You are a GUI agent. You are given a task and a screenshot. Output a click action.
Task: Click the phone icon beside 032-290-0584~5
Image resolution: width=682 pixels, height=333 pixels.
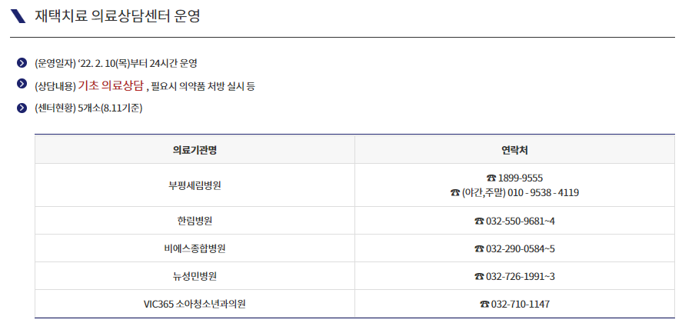click(x=479, y=249)
